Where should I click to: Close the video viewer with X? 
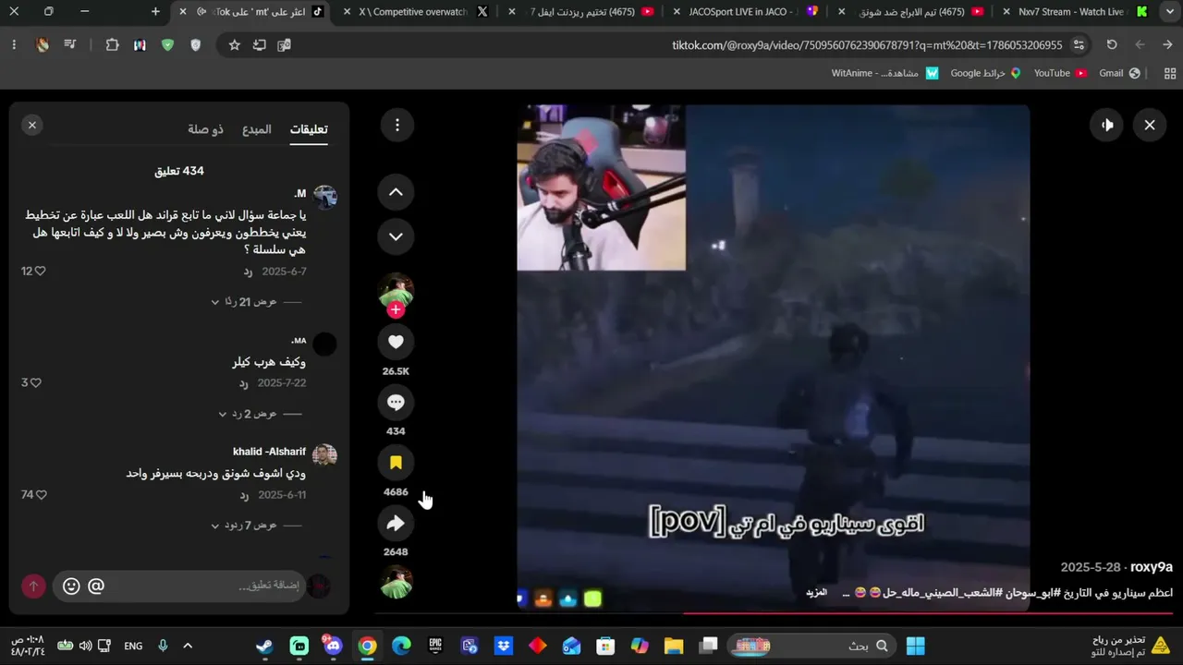[x=1150, y=125]
